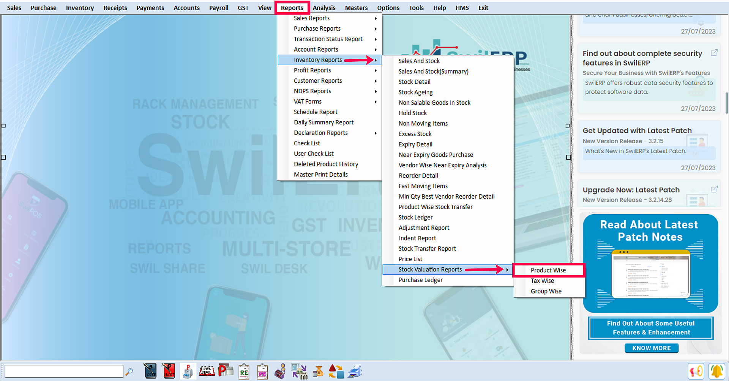Click Exit in the menu bar

[x=483, y=8]
